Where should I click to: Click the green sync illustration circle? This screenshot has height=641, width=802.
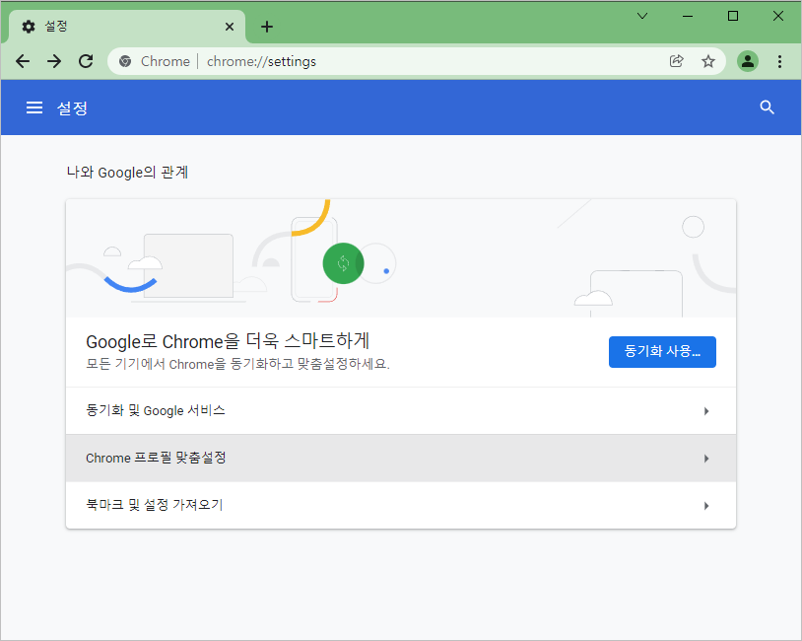coord(343,263)
